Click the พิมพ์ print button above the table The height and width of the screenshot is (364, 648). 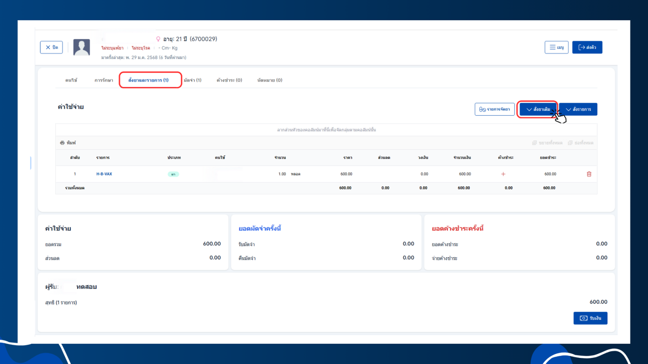tap(68, 143)
